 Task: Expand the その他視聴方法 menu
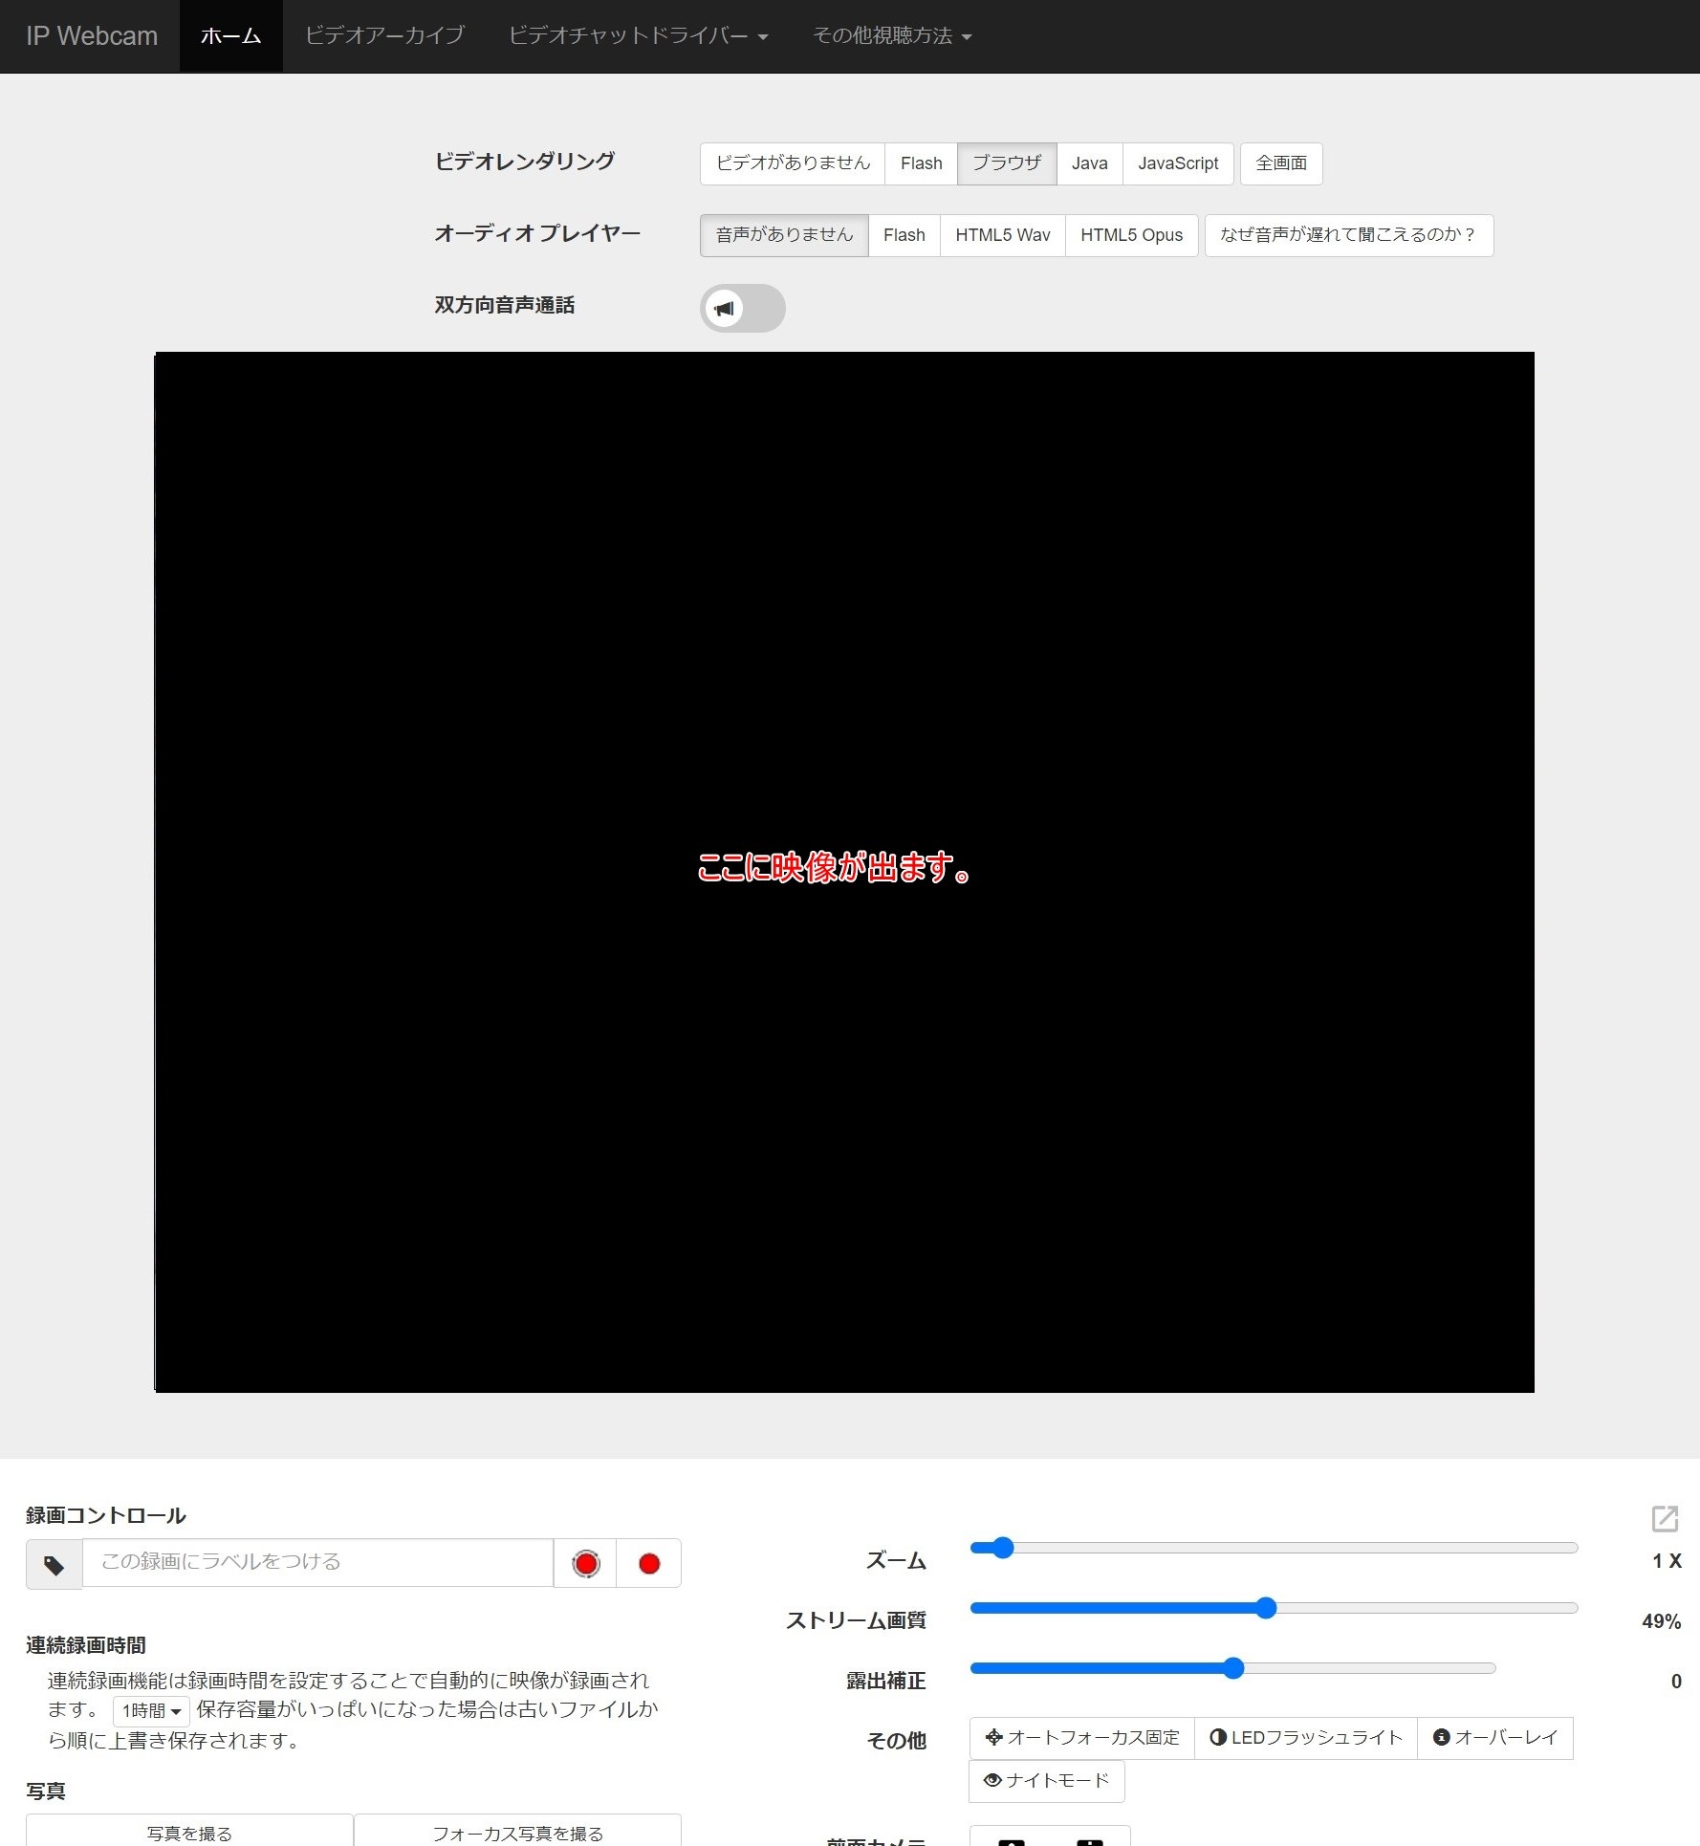coord(891,36)
